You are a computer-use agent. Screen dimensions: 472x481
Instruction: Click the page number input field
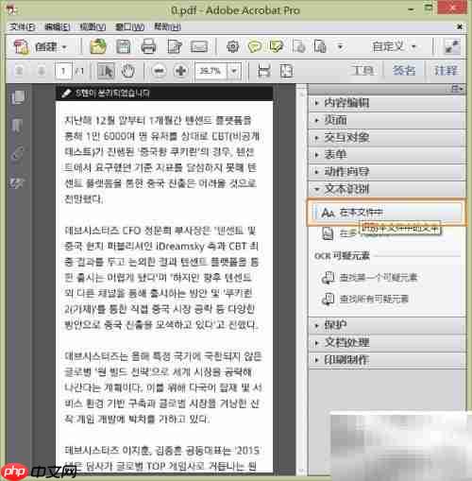[63, 71]
